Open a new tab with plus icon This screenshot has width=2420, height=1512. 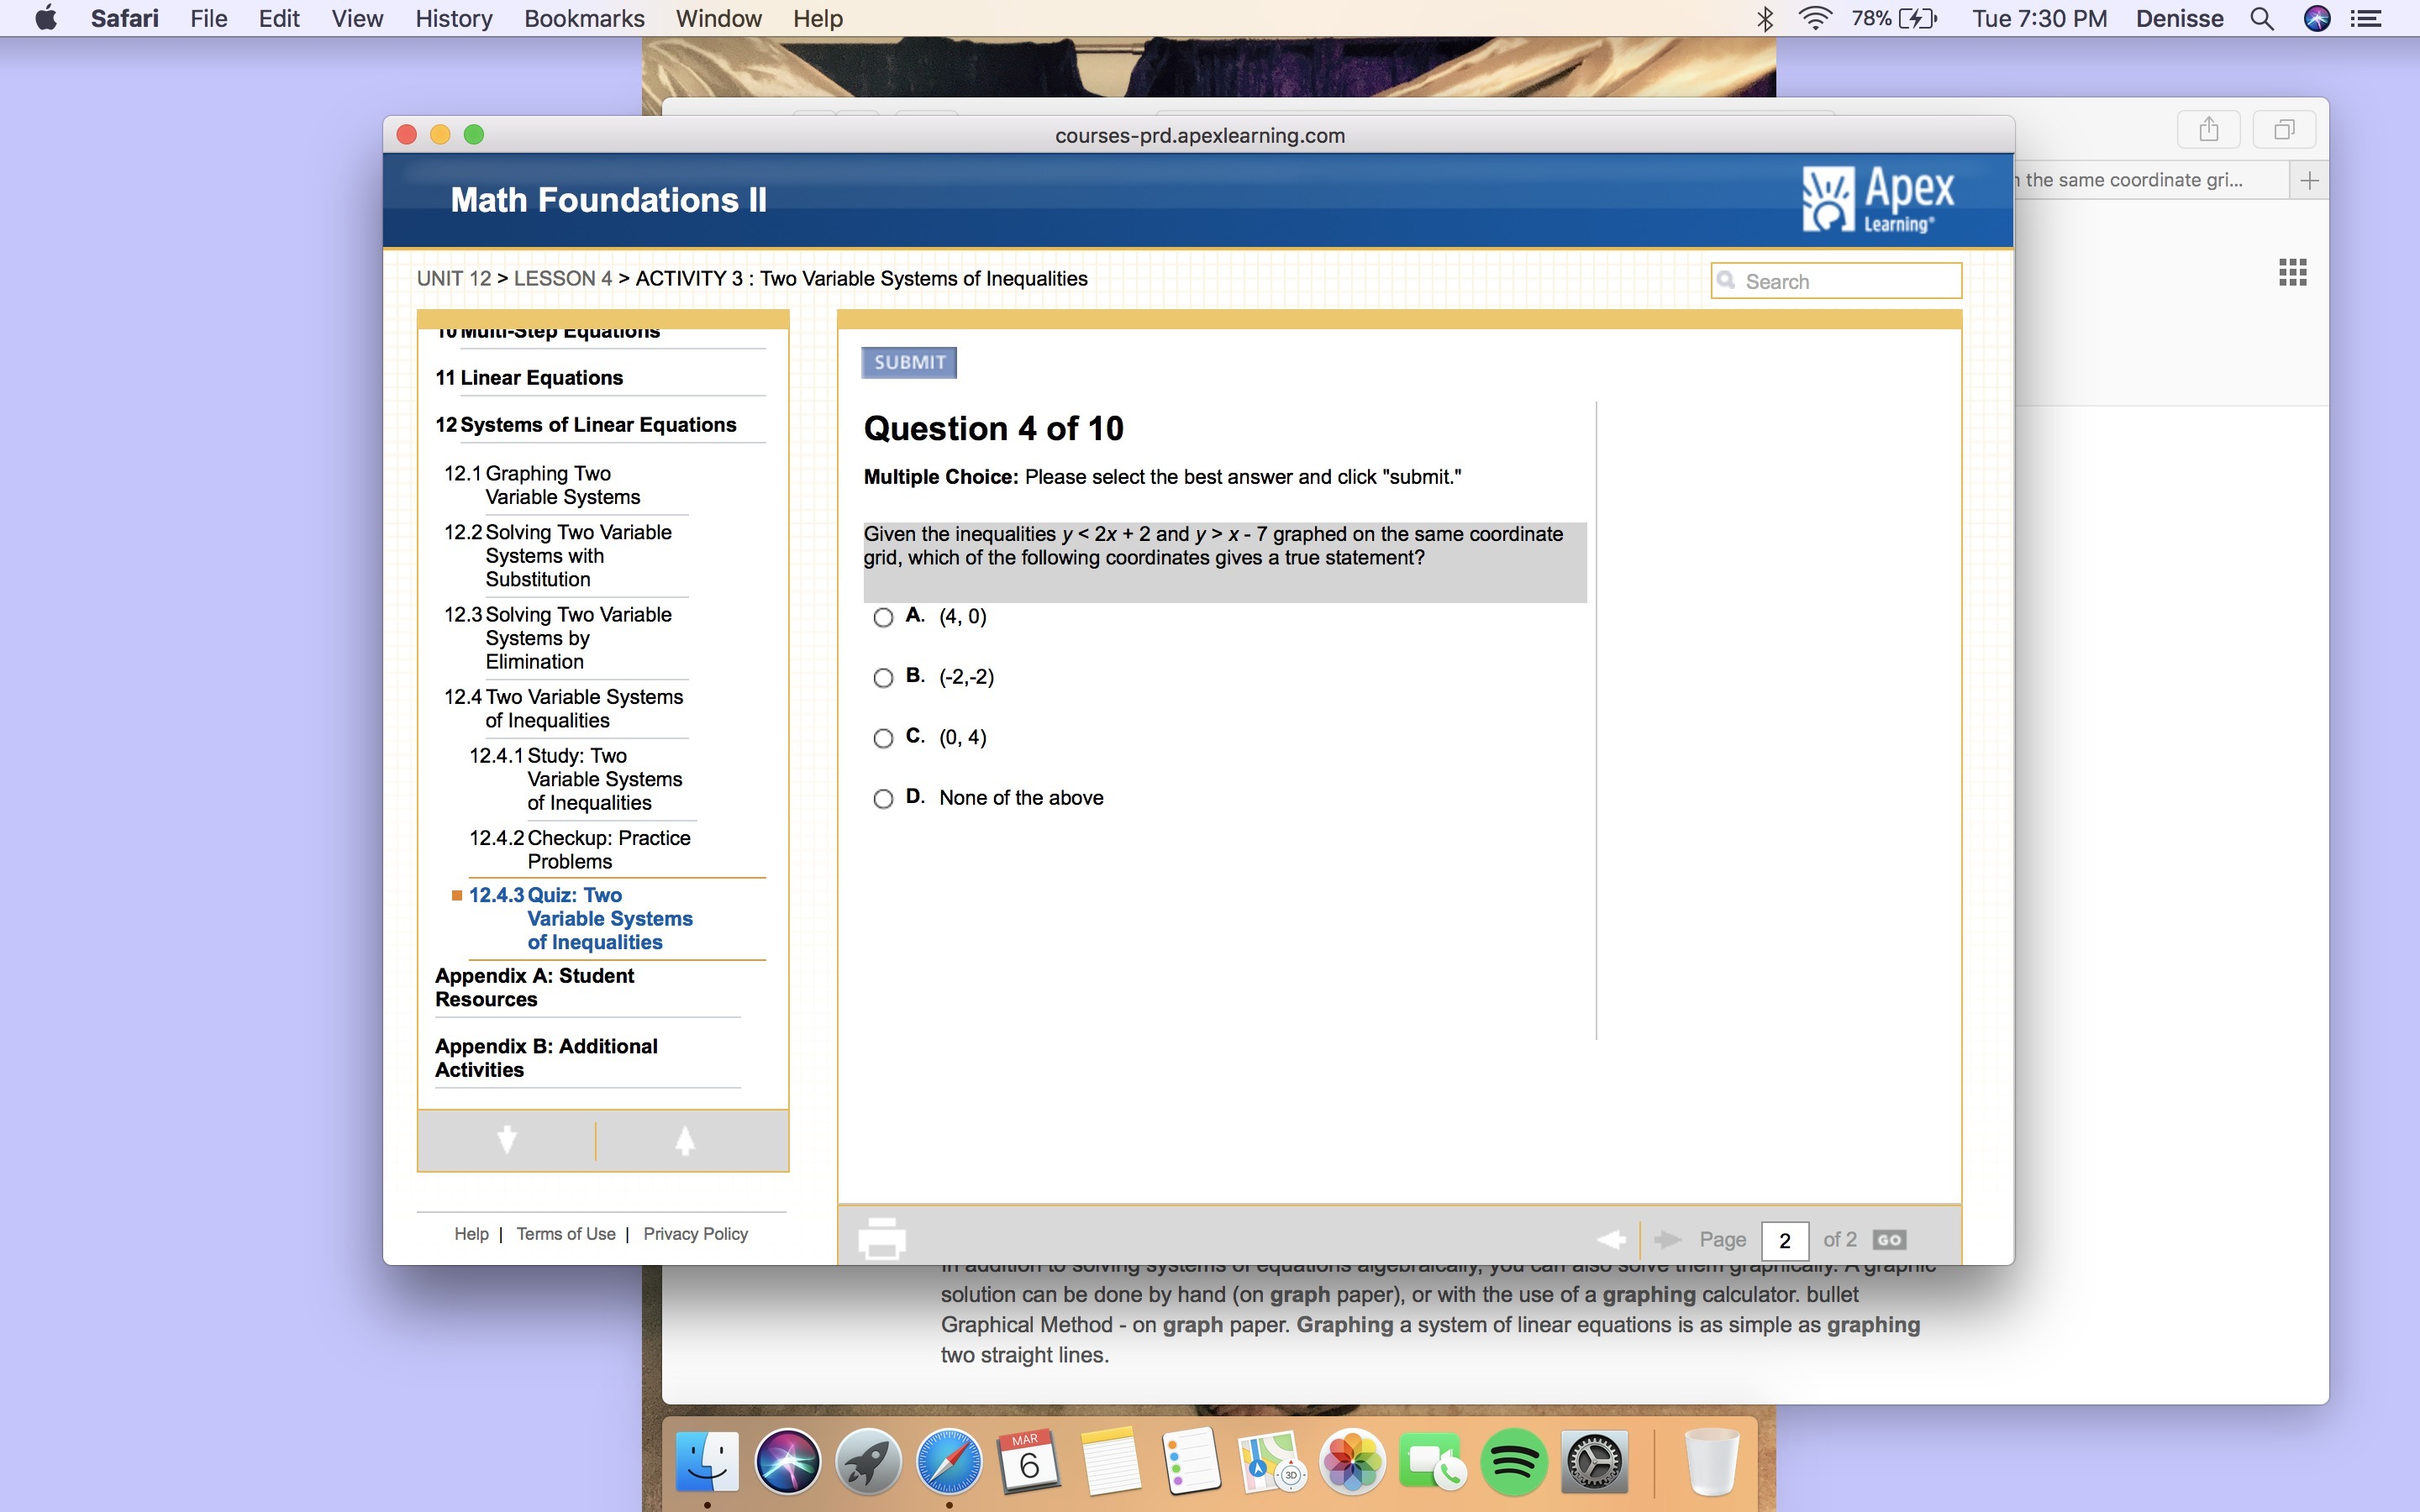pos(2309,181)
